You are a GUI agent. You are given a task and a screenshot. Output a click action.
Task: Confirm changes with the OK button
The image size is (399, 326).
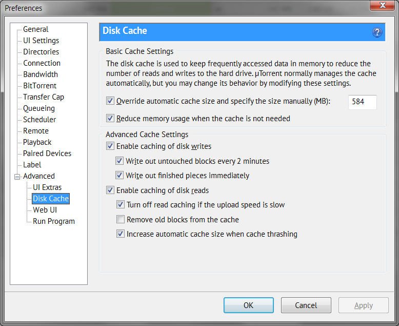pos(249,305)
